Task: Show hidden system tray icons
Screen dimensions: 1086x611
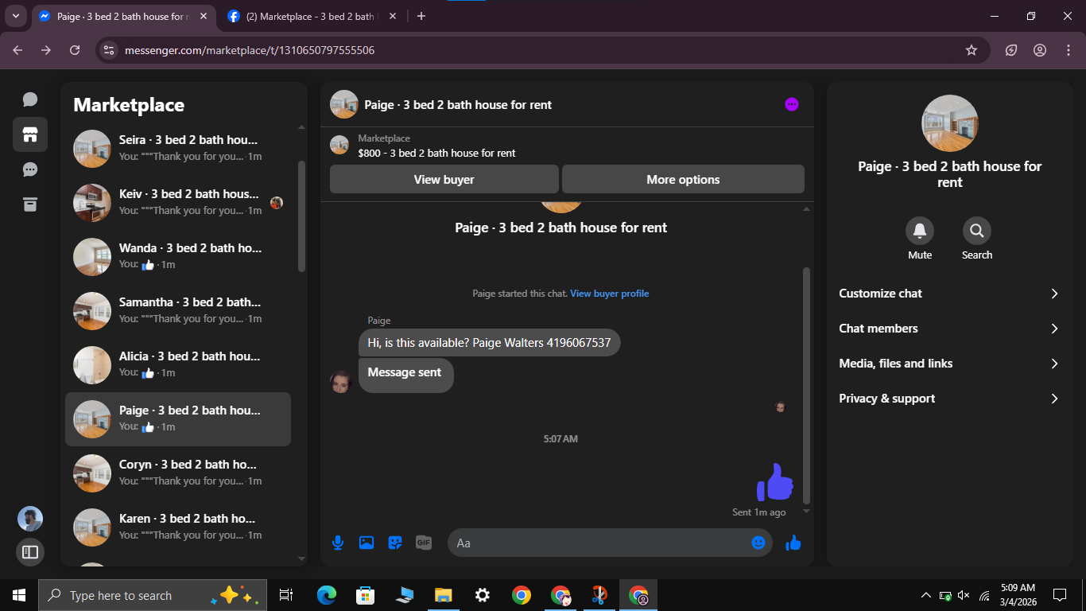Action: point(925,595)
